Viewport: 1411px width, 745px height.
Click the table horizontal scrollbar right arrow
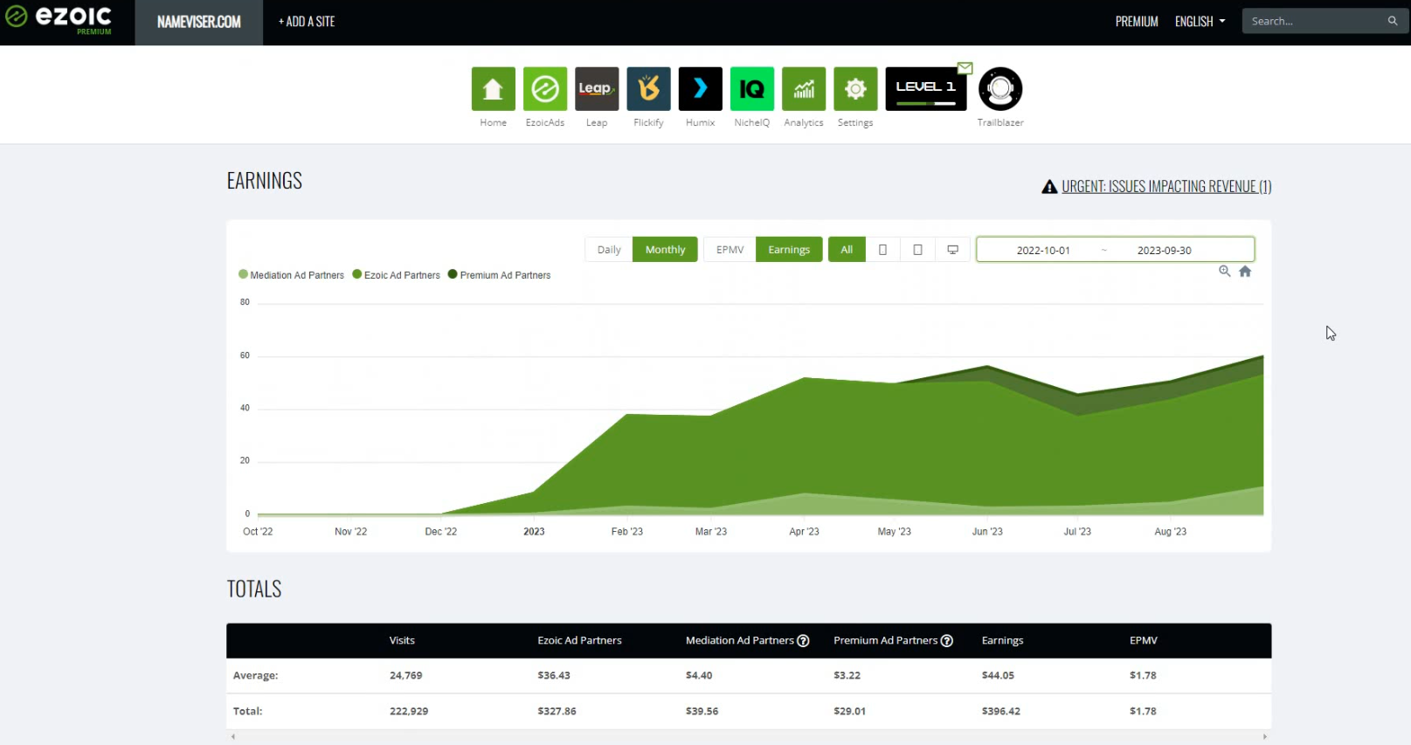(1265, 737)
